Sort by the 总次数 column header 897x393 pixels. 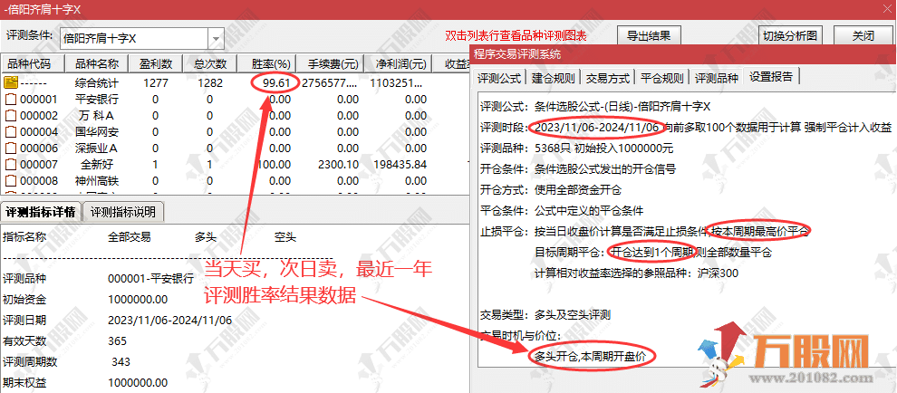tap(210, 62)
